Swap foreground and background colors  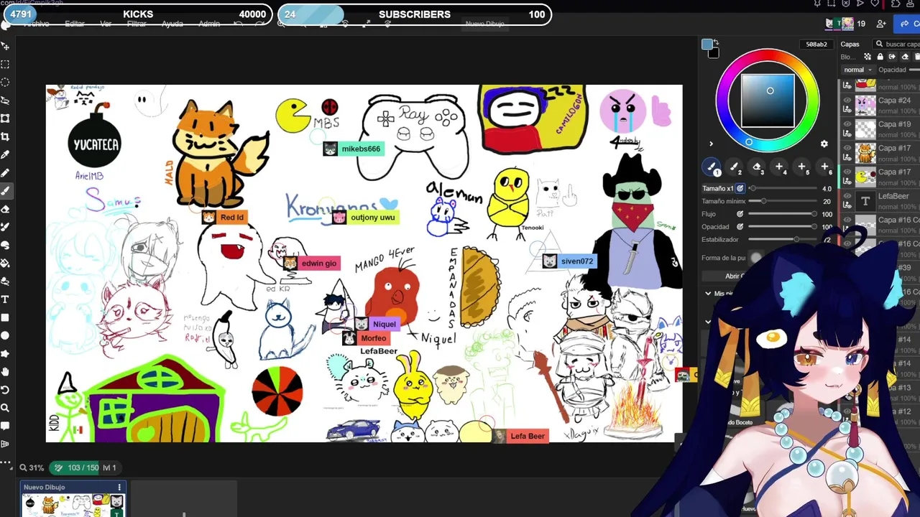pyautogui.click(x=716, y=42)
